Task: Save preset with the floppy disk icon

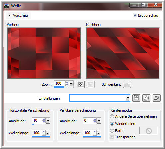Action: [x=136, y=98]
